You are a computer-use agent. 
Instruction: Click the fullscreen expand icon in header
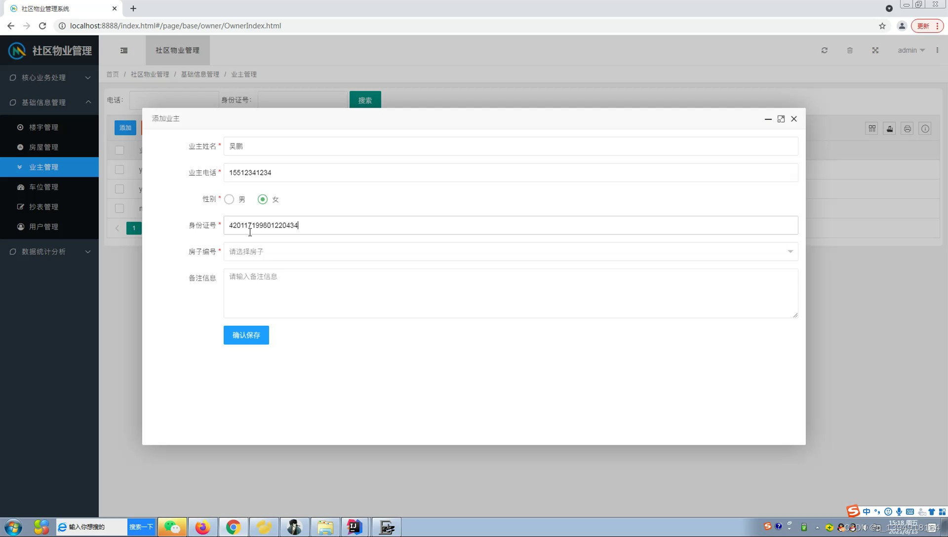tap(875, 50)
